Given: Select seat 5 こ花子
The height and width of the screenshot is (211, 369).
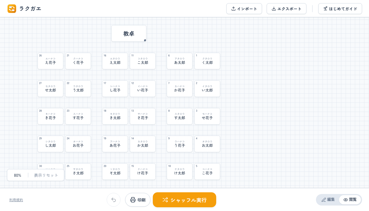Looking at the screenshot, I should (x=207, y=172).
